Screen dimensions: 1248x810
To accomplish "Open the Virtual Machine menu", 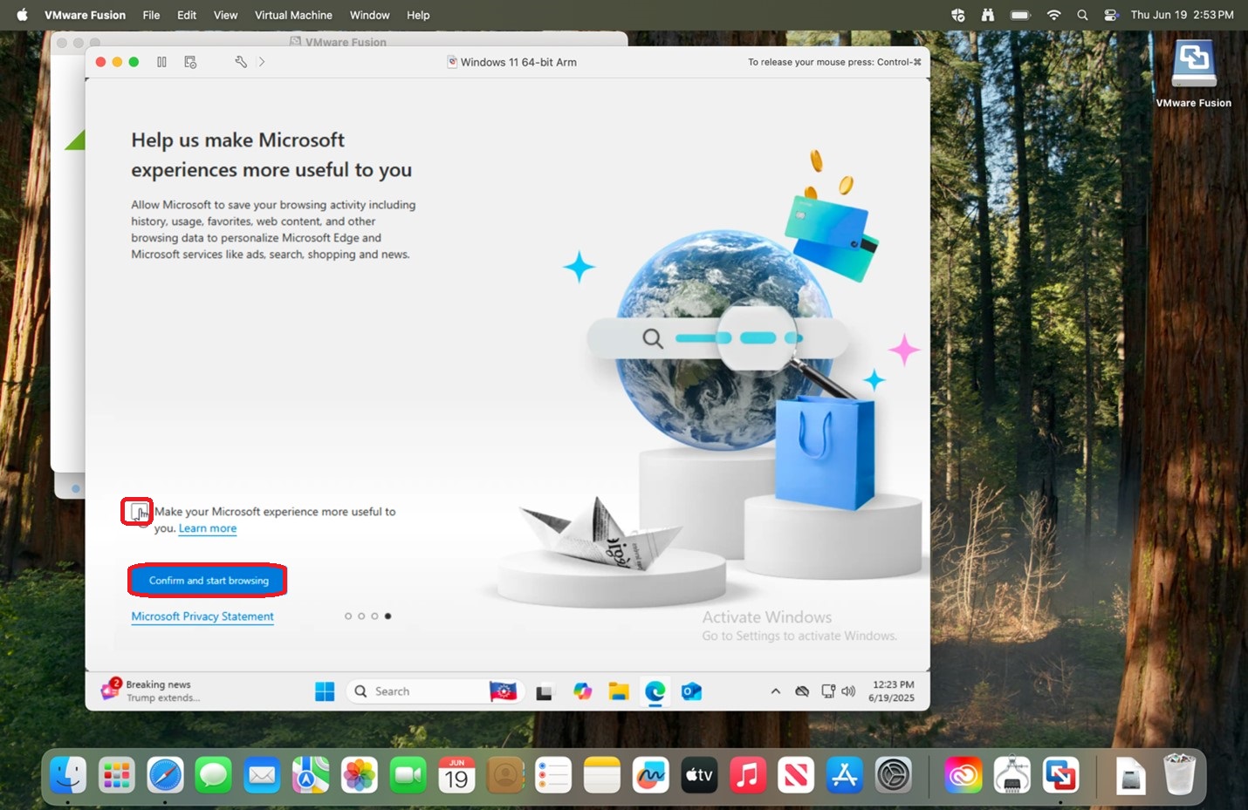I will 293,15.
